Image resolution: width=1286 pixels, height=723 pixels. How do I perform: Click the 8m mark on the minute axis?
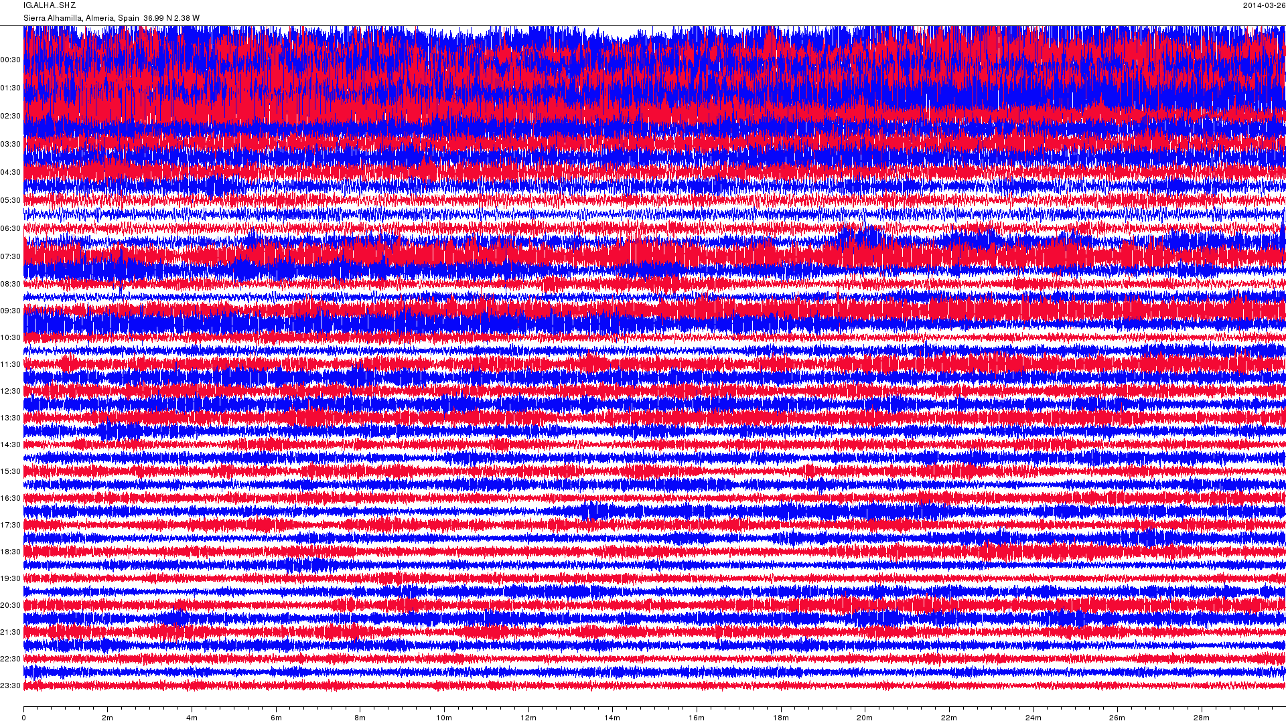coord(360,718)
